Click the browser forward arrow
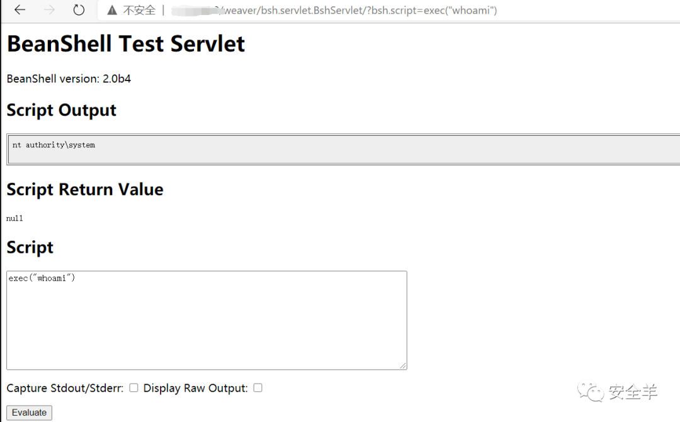The width and height of the screenshot is (680, 422). pyautogui.click(x=50, y=9)
